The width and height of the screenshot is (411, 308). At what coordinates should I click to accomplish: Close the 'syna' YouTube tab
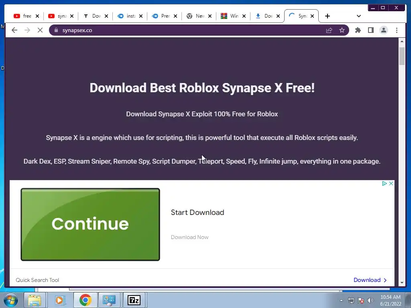[x=72, y=16]
